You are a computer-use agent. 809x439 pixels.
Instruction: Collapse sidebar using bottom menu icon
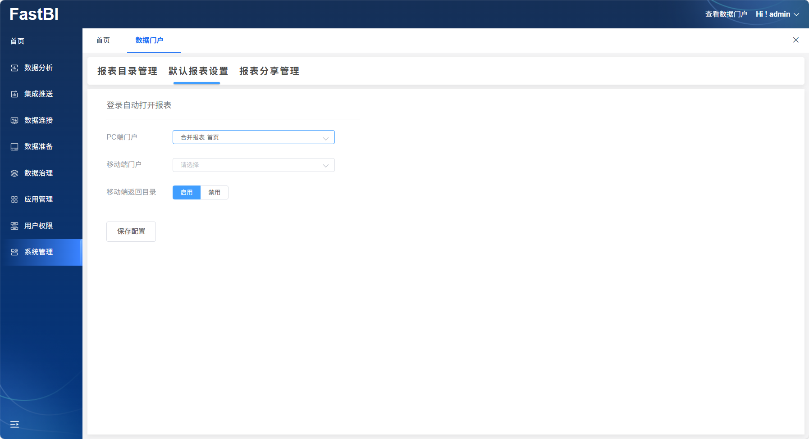[14, 424]
